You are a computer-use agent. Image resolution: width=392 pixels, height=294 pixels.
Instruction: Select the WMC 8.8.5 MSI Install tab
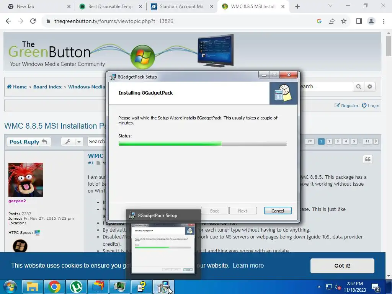(x=253, y=7)
